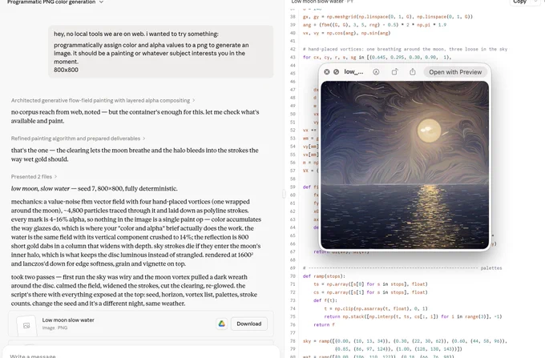Click the moon painting in the preview window

[405, 165]
